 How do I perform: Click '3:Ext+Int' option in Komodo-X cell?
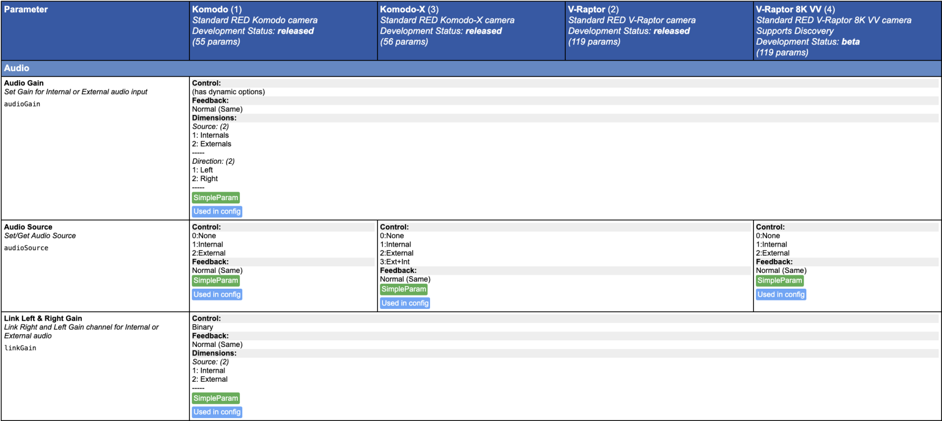click(395, 262)
